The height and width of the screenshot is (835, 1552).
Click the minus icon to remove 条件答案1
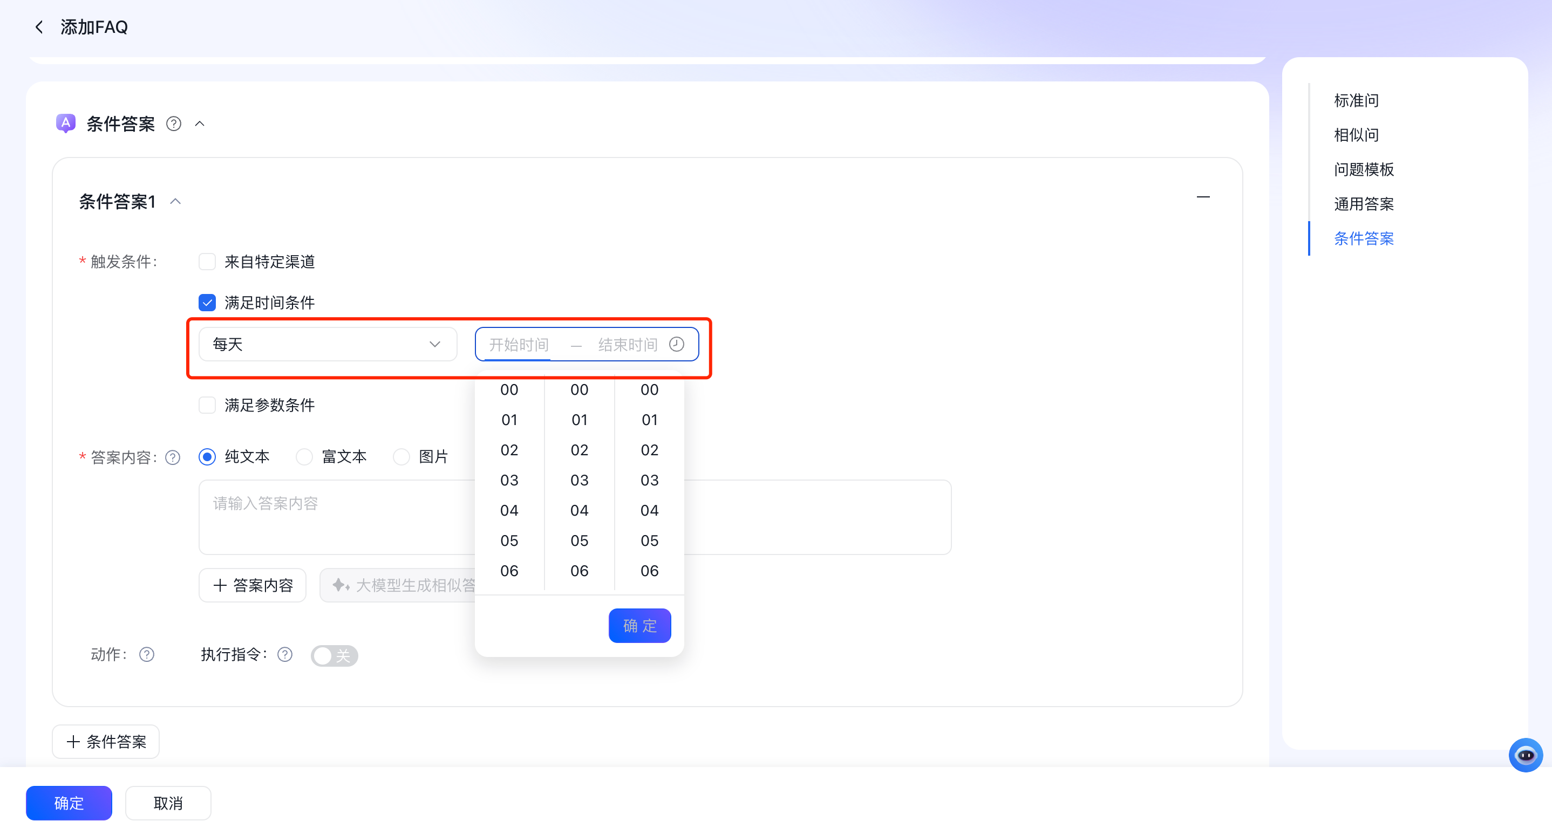[1202, 197]
